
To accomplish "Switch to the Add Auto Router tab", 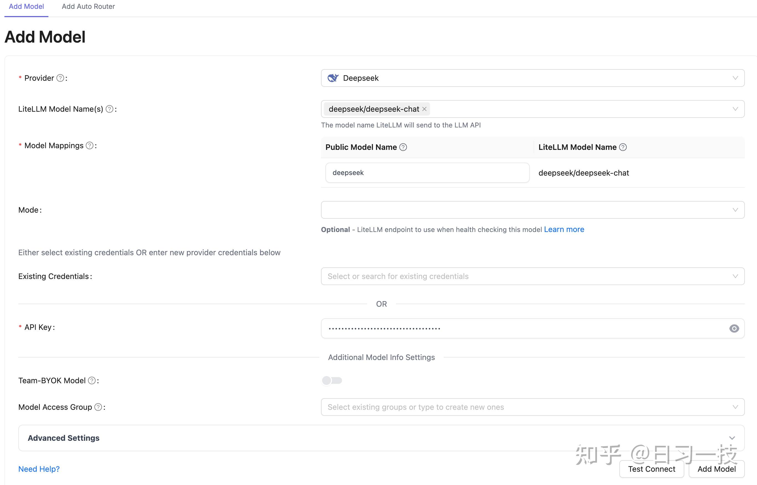I will 88,7.
